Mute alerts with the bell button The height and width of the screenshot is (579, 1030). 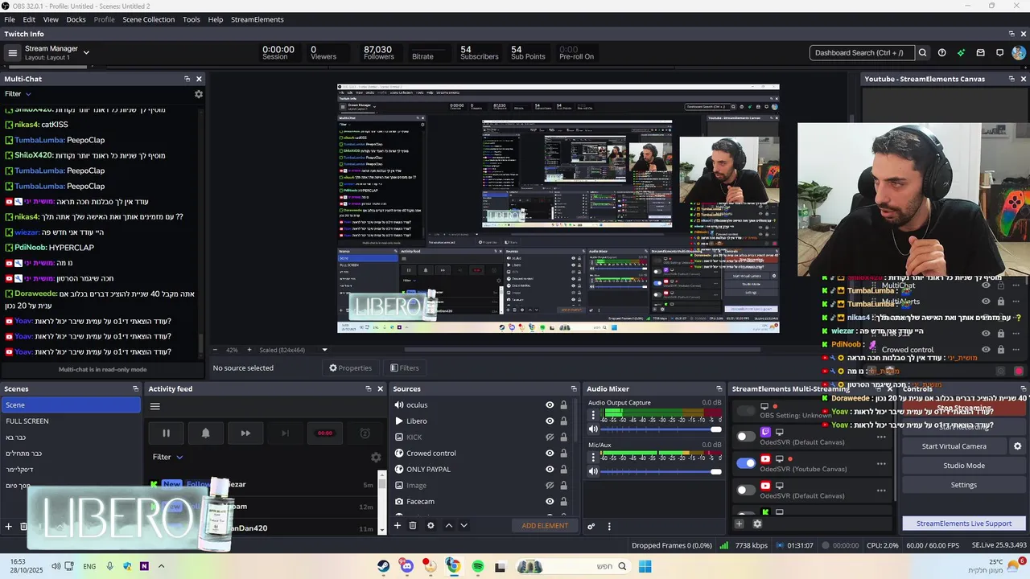(205, 433)
